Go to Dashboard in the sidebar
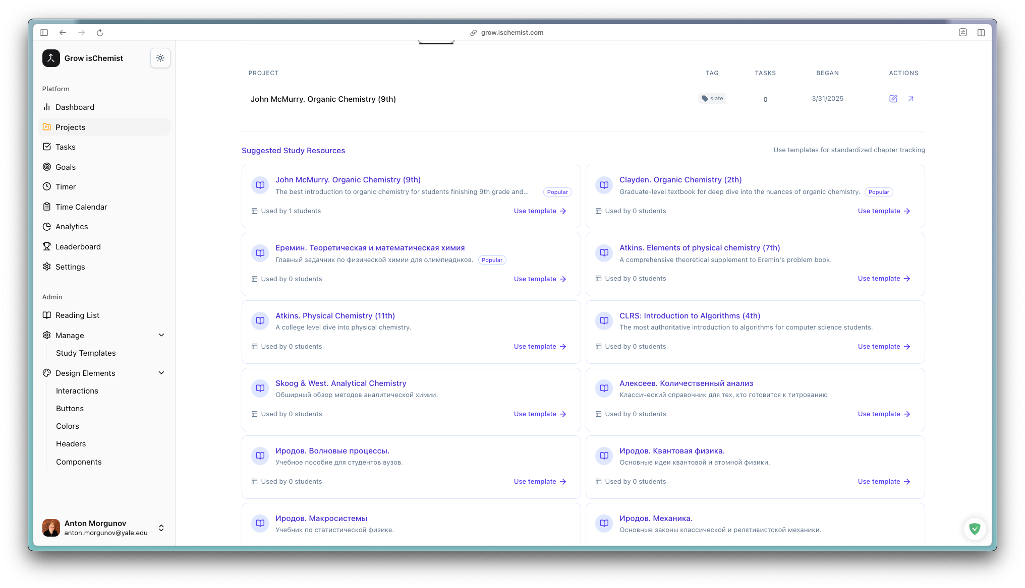The height and width of the screenshot is (588, 1025). (x=75, y=107)
